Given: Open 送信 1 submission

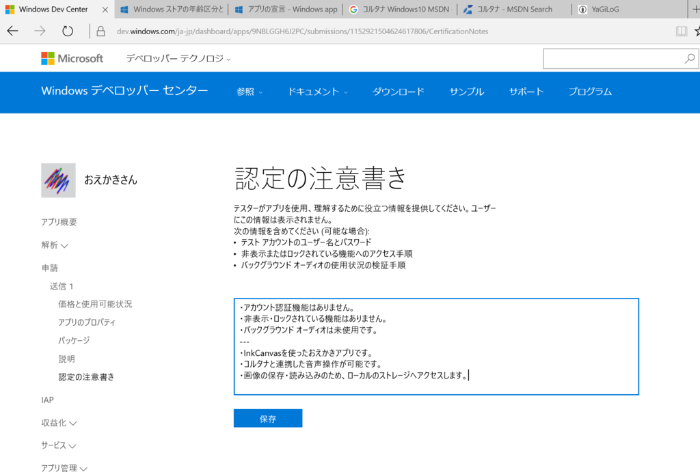Looking at the screenshot, I should (62, 286).
